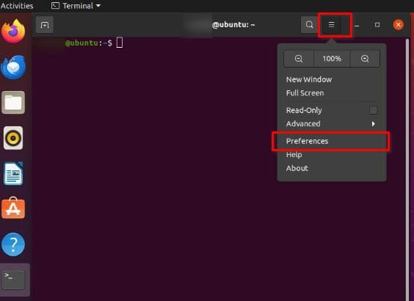Viewport: 414px width, 301px height.
Task: Reset zoom to 100%
Action: [x=332, y=59]
